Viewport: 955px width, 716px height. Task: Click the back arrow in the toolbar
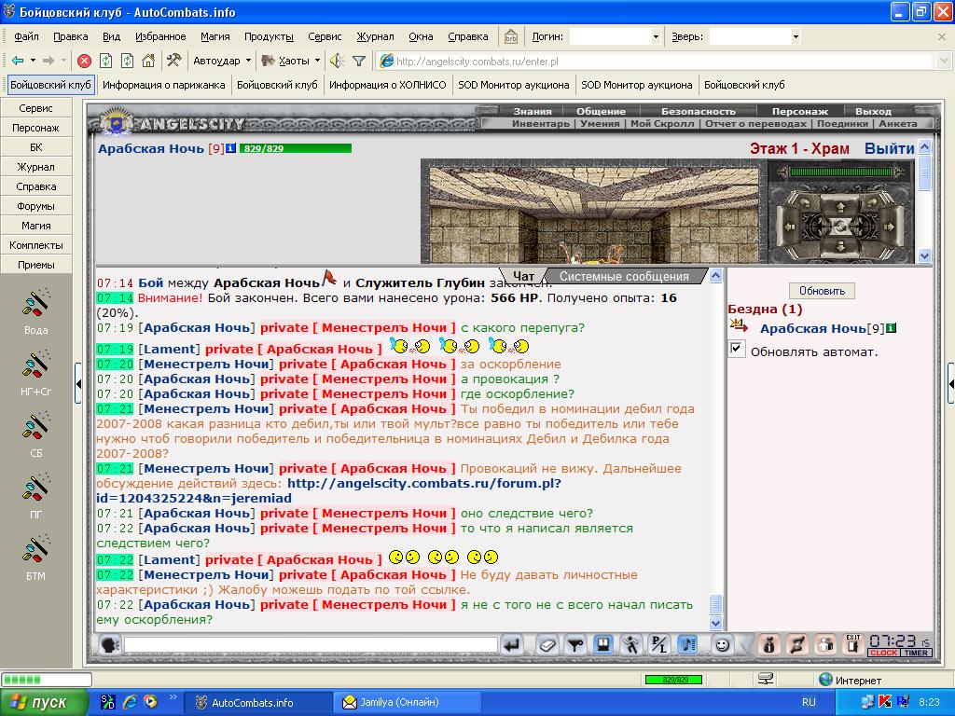coord(18,61)
